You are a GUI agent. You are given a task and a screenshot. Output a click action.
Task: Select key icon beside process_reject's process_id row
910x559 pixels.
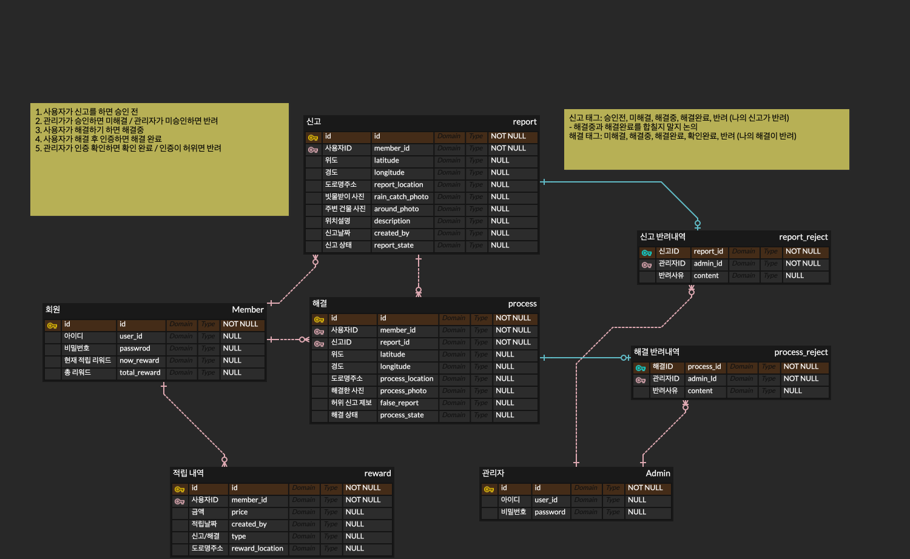[x=641, y=368]
